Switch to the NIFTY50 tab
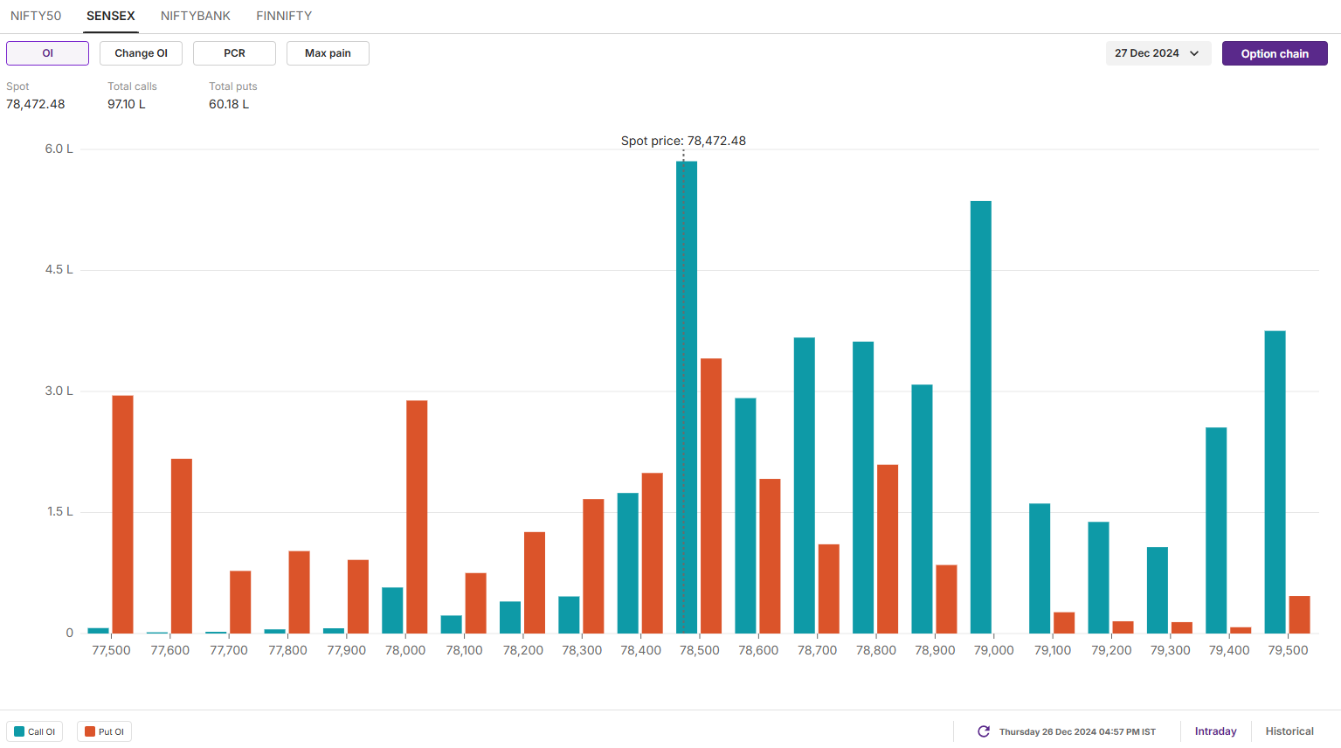 (x=36, y=16)
